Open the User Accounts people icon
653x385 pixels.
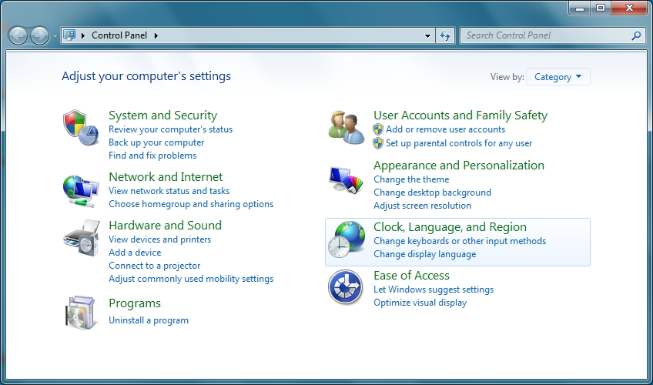click(346, 127)
